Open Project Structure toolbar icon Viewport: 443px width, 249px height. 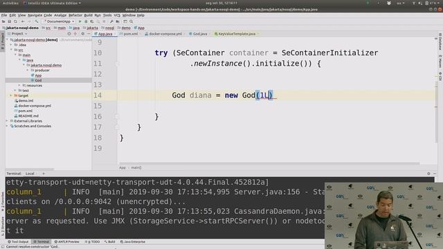[118, 21]
